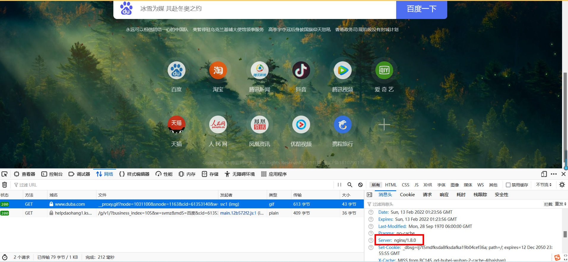Open the throttling dropdown 不节流
The width and height of the screenshot is (568, 262).
(x=544, y=185)
